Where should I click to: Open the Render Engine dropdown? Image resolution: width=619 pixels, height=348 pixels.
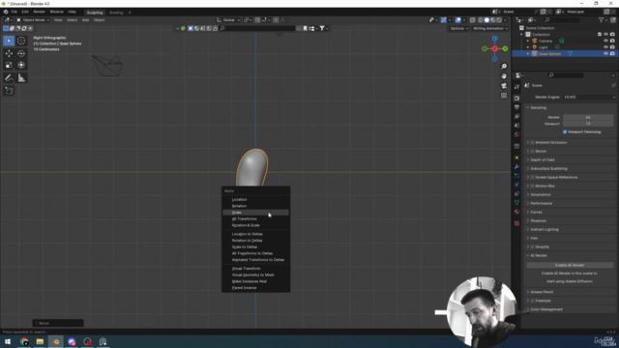pos(589,97)
